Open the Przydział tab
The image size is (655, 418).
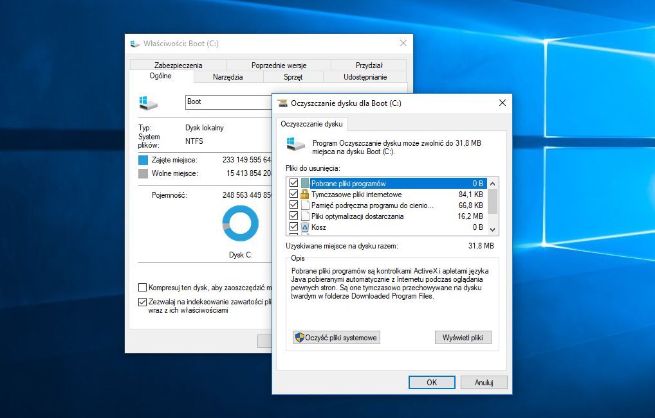pyautogui.click(x=369, y=65)
